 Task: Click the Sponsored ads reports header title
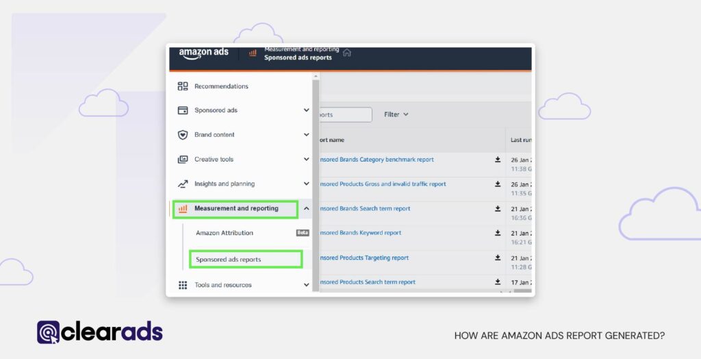click(x=298, y=58)
